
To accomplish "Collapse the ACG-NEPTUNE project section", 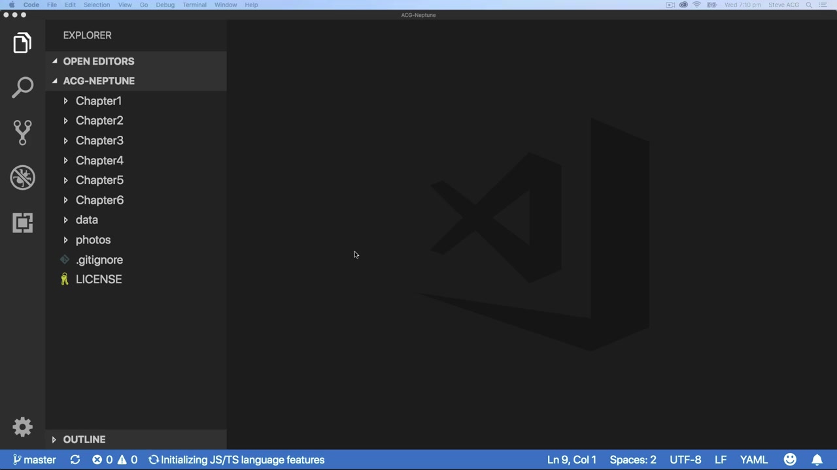I will [x=54, y=81].
